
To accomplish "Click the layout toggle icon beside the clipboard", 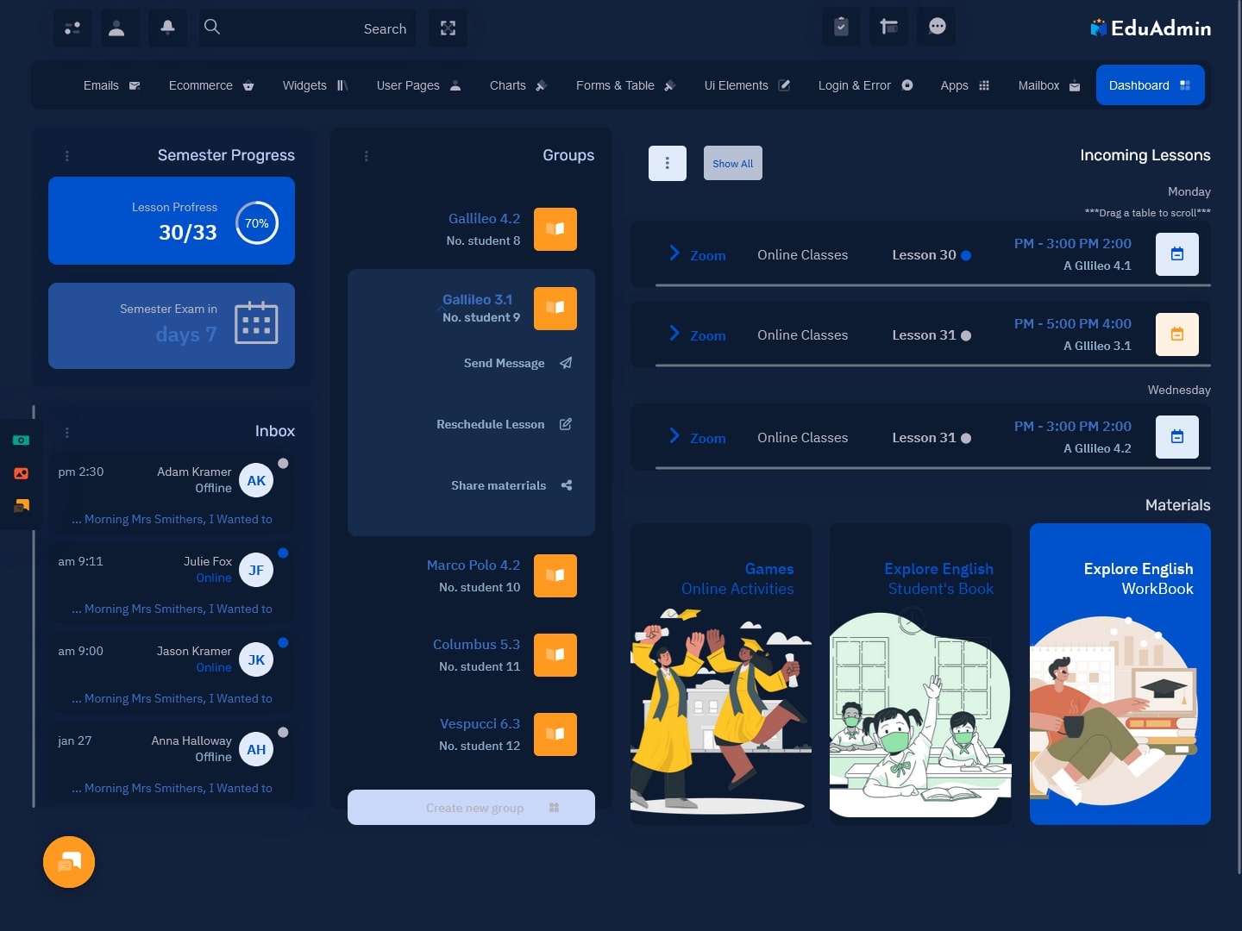I will 889,27.
